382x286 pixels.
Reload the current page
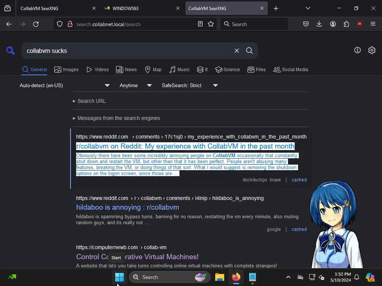36,24
